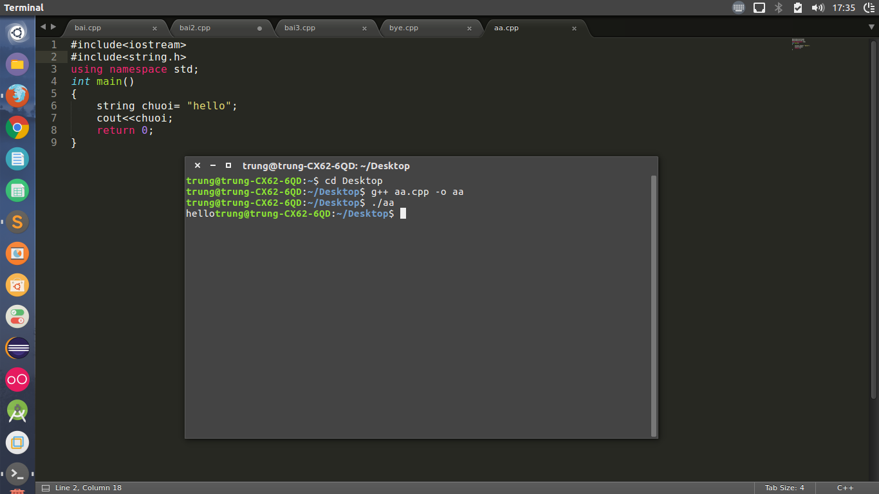Open LibreOffice Writer from the dock
The image size is (879, 494).
[x=17, y=159]
